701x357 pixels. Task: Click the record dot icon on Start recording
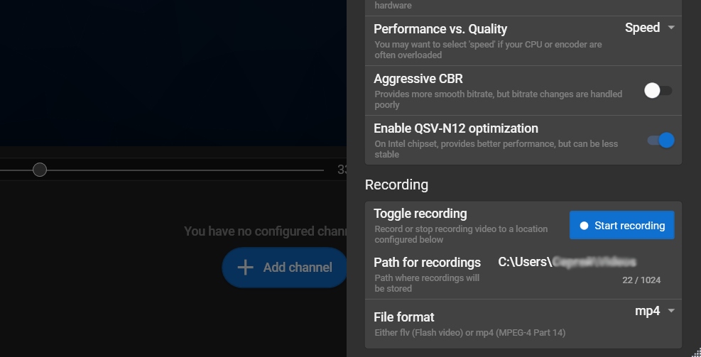(584, 226)
